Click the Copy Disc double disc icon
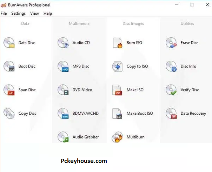The width and height of the screenshot is (212, 172). pos(9,113)
